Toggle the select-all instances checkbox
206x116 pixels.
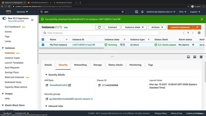[x=43, y=39]
